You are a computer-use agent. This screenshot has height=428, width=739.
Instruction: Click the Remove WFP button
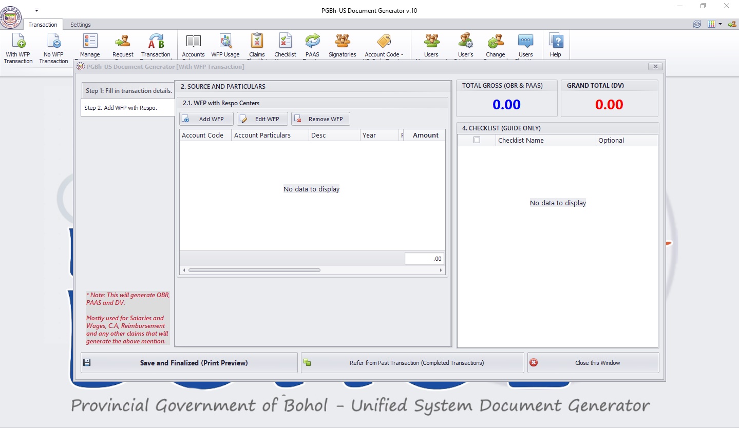tap(321, 119)
